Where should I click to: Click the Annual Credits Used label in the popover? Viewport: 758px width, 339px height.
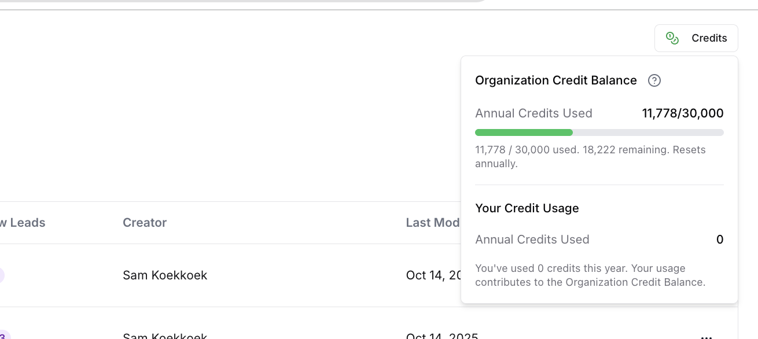(533, 113)
